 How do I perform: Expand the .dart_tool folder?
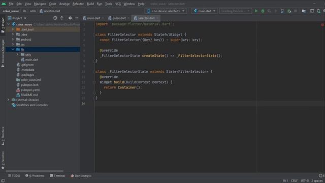[x=13, y=29]
